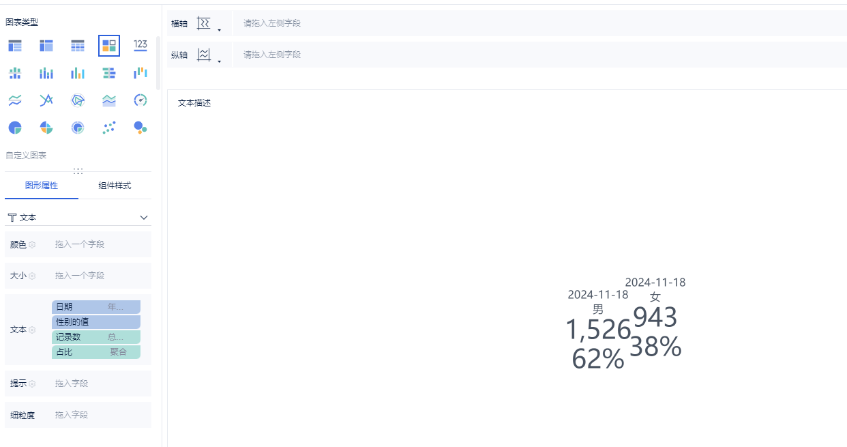Open settings gear beside 颜色 label
The width and height of the screenshot is (847, 447).
coord(32,244)
